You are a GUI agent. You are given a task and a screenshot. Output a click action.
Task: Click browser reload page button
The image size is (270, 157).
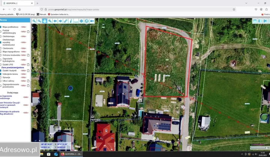tap(15, 9)
